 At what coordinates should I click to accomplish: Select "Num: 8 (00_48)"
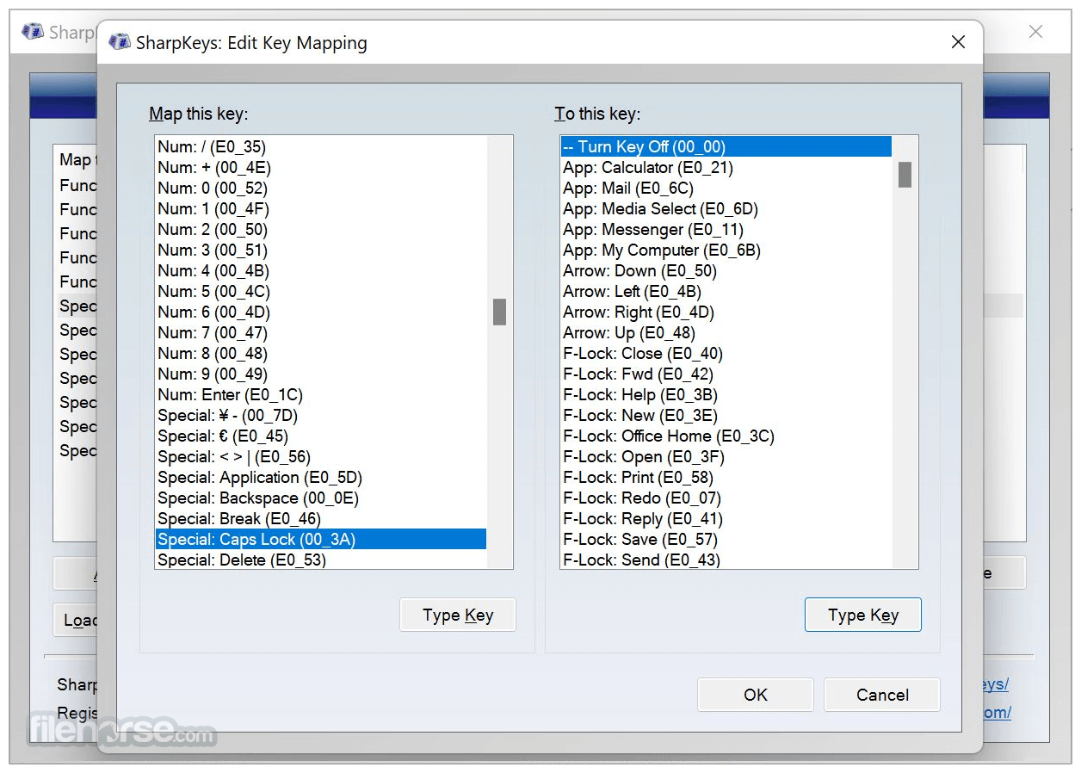click(x=321, y=353)
